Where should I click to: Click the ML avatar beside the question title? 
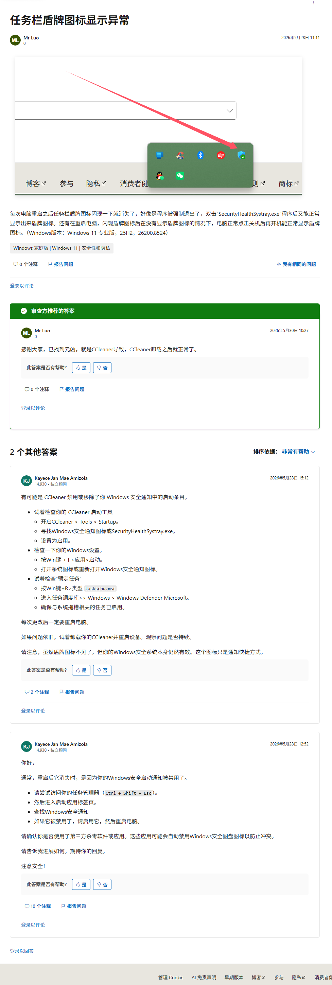pyautogui.click(x=15, y=40)
